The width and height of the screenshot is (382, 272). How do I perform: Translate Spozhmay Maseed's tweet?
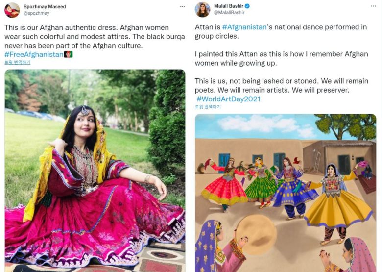tap(18, 63)
